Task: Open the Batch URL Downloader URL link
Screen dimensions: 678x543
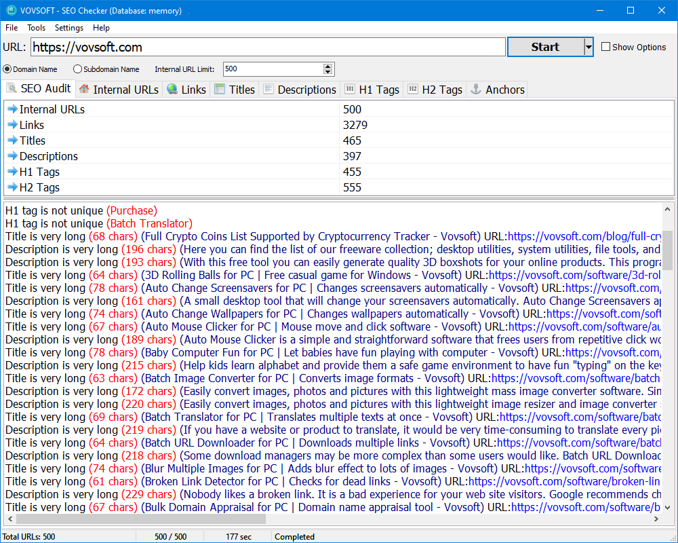Action: click(579, 443)
